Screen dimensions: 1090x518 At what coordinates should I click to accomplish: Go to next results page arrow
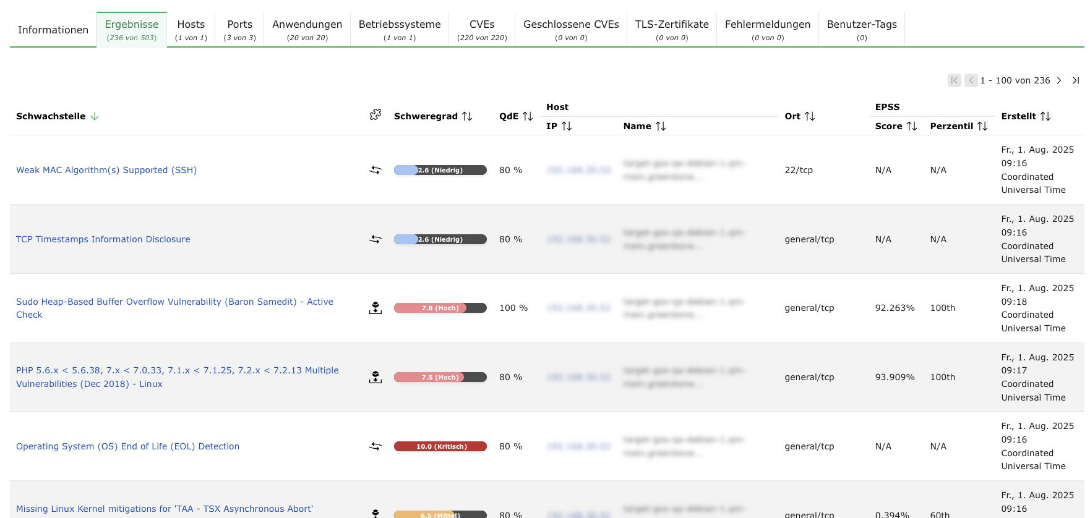click(x=1059, y=80)
